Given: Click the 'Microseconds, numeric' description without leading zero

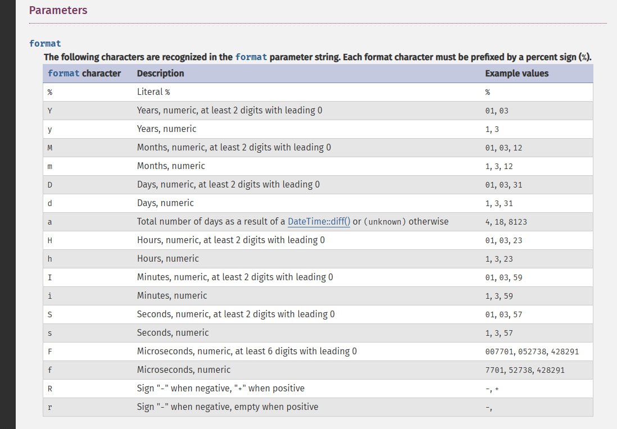Looking at the screenshot, I should click(184, 369).
